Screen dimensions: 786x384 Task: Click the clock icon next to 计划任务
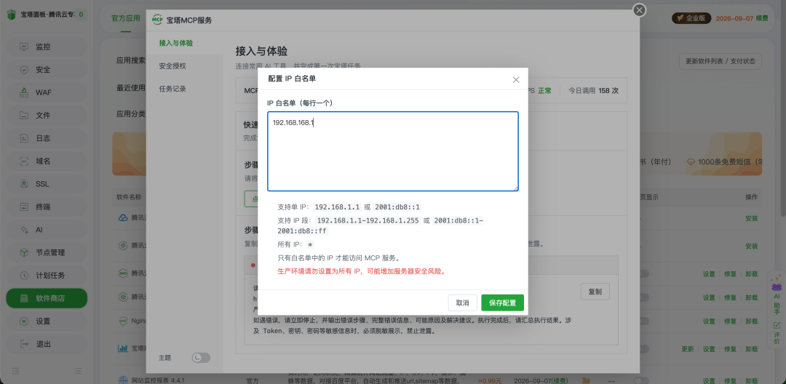tap(24, 276)
